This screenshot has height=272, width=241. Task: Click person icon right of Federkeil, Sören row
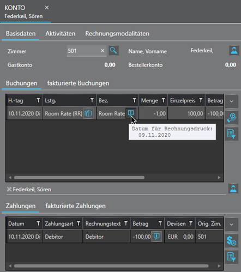click(233, 189)
